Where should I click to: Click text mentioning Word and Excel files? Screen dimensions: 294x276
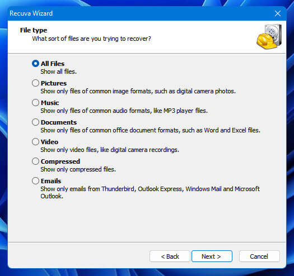click(151, 130)
